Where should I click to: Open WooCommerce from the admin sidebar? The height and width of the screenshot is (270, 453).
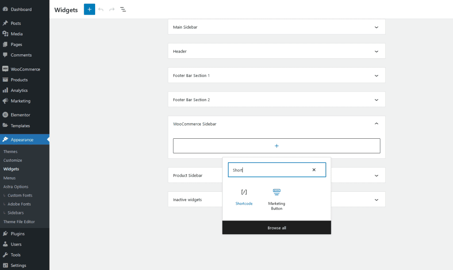[25, 69]
